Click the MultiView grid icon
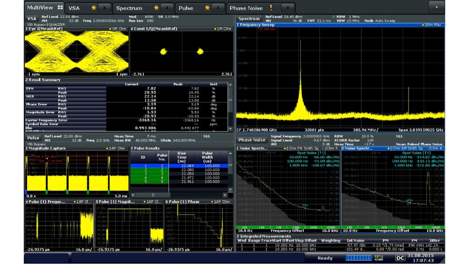The height and width of the screenshot is (264, 469). point(60,8)
